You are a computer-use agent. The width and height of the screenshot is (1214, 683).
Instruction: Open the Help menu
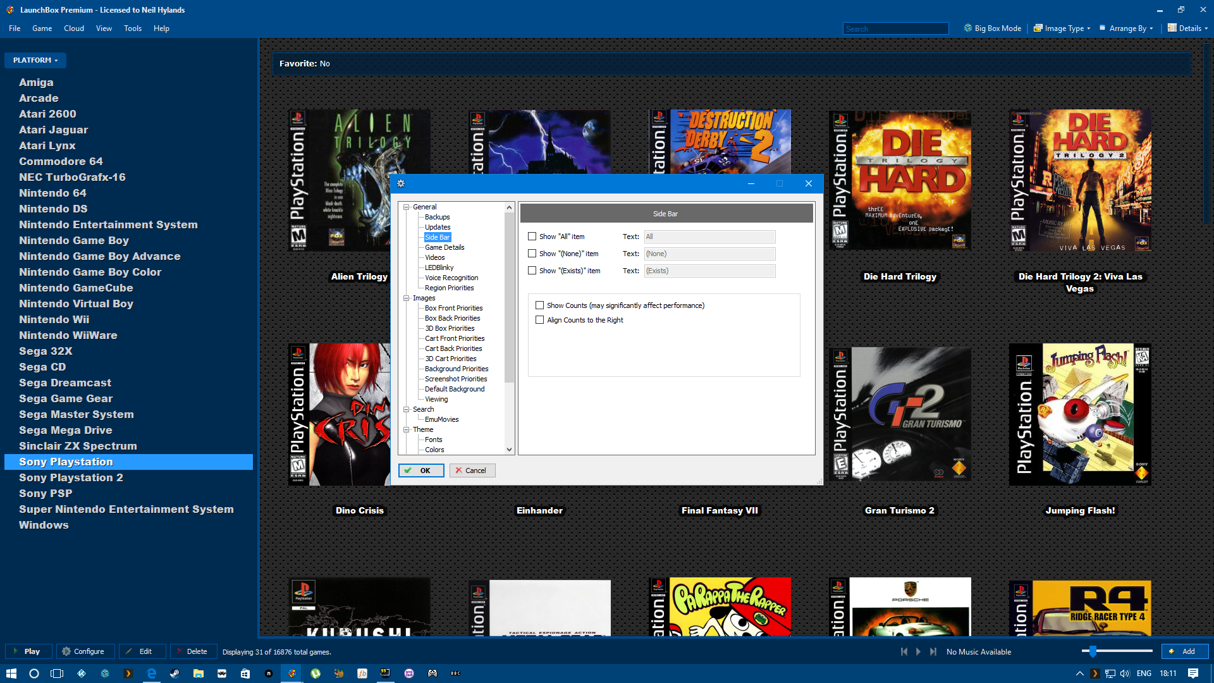point(161,28)
